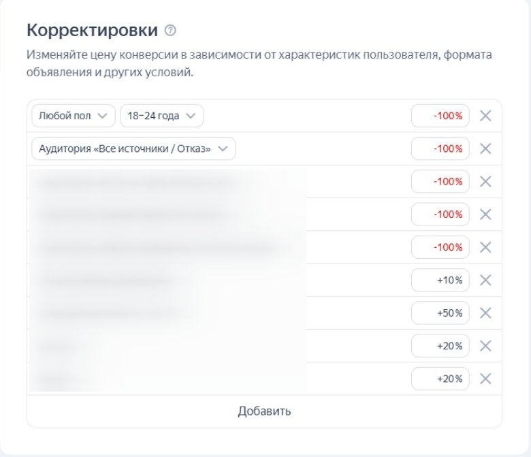Click the -100% field in the 18–24 года row
This screenshot has height=457, width=531.
[440, 116]
